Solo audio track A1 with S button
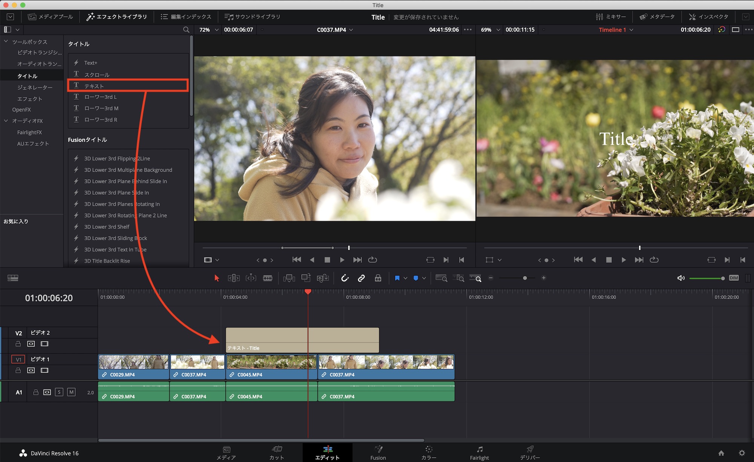Screen dimensions: 754x462 pyautogui.click(x=59, y=392)
